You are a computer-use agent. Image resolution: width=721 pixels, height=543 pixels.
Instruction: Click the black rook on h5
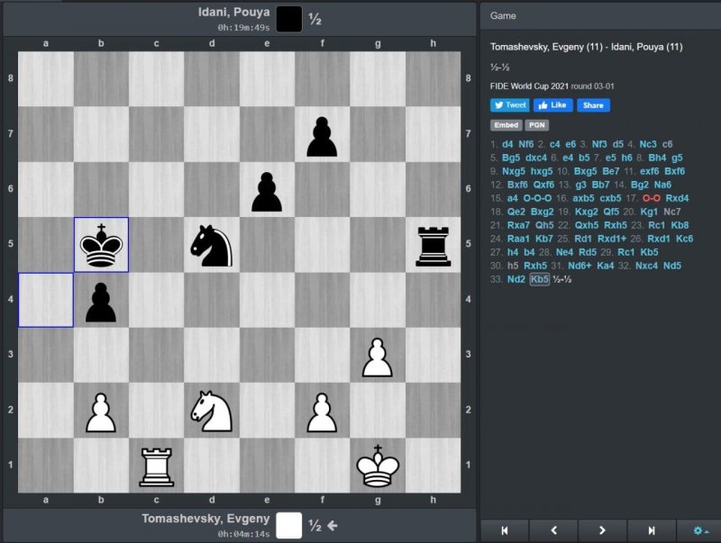tap(433, 245)
